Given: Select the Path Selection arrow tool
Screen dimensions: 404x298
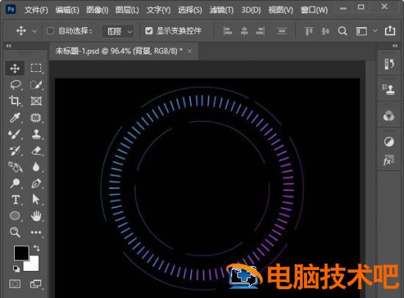Looking at the screenshot, I should click(35, 200).
